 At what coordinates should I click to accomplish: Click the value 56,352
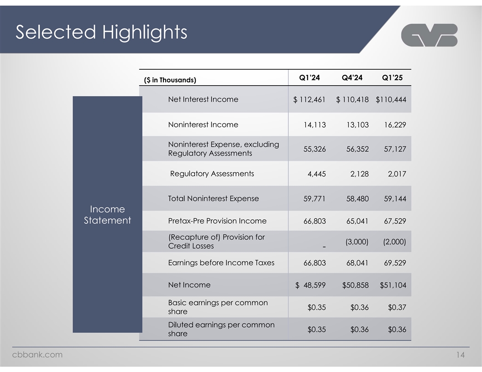point(357,149)
